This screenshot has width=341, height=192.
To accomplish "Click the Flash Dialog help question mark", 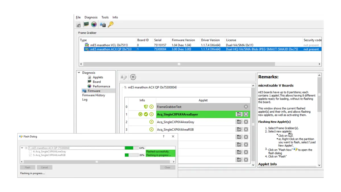I will point(163,137).
